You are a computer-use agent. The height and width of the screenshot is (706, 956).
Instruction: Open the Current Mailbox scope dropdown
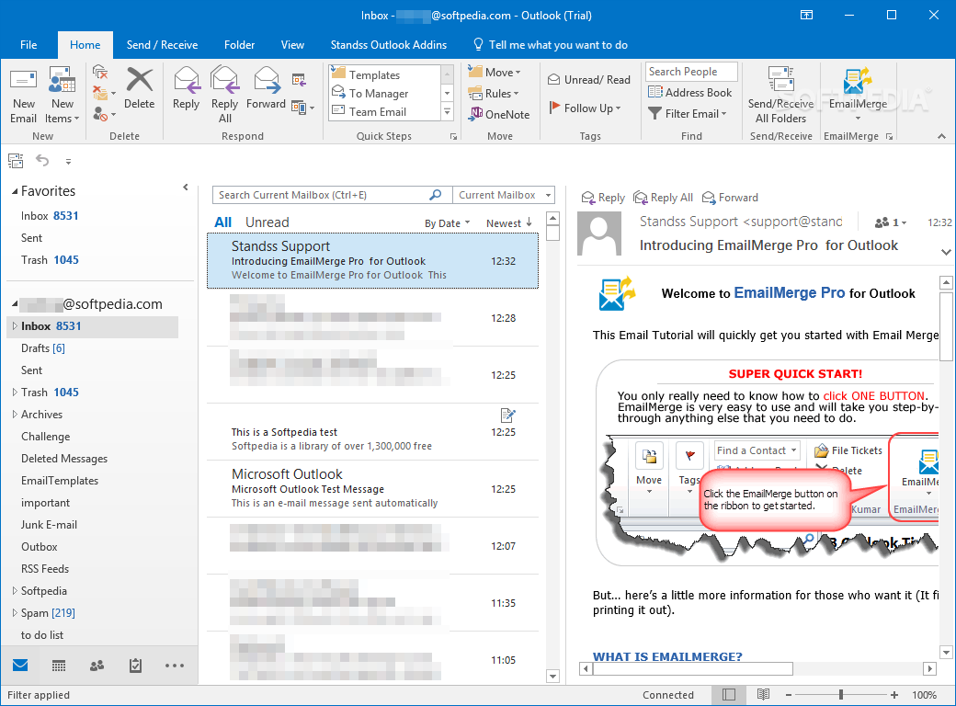[504, 195]
